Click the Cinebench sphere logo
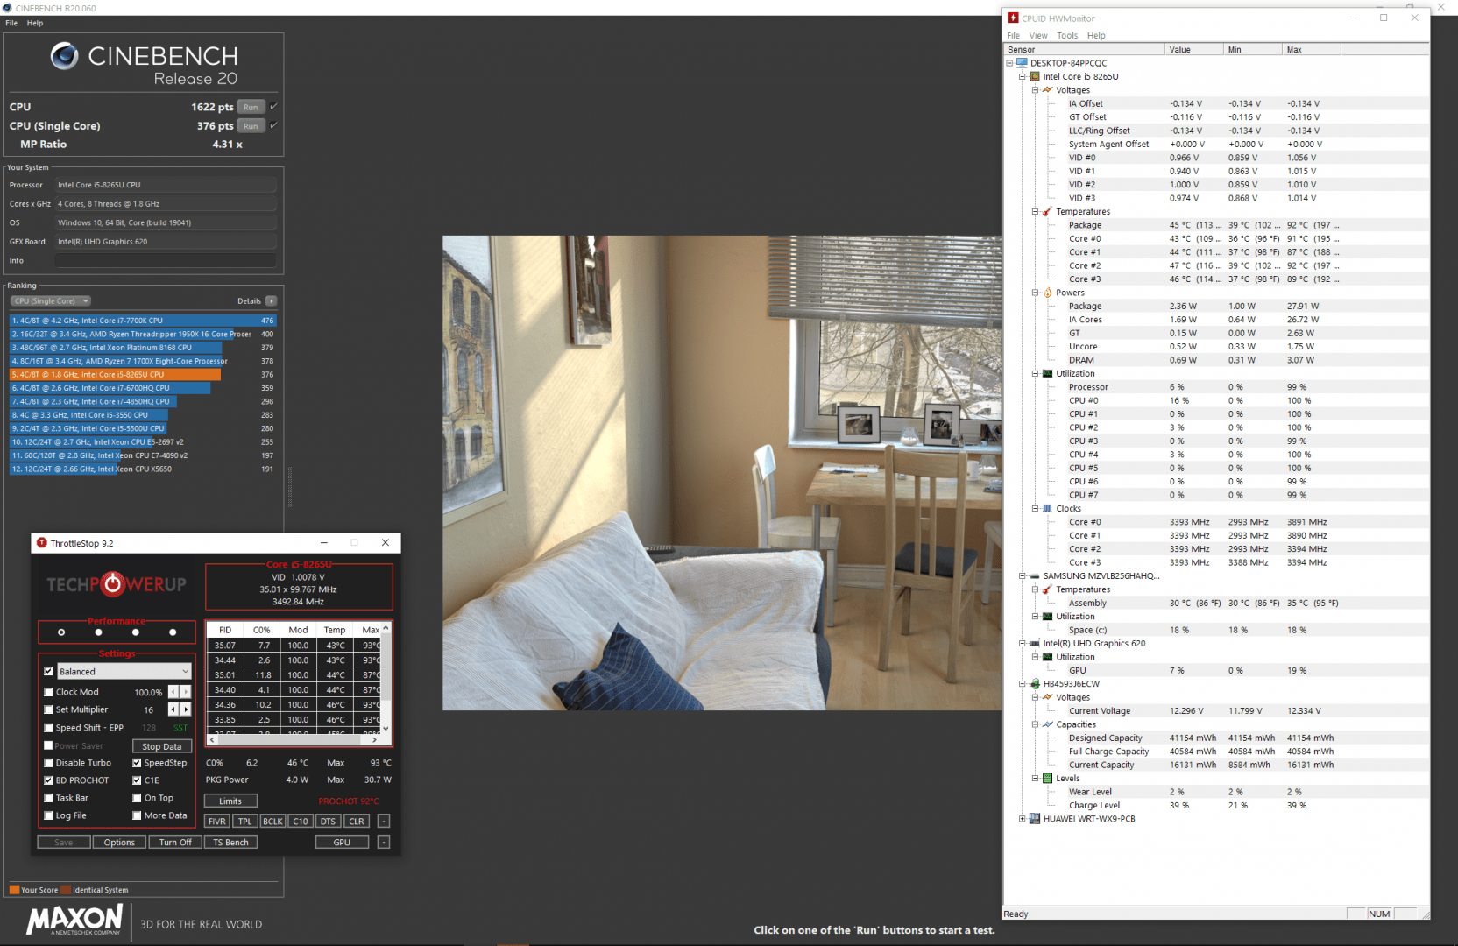1458x946 pixels. (x=64, y=56)
